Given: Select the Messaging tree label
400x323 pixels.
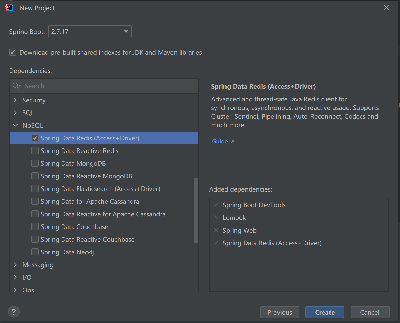Looking at the screenshot, I should pos(38,265).
